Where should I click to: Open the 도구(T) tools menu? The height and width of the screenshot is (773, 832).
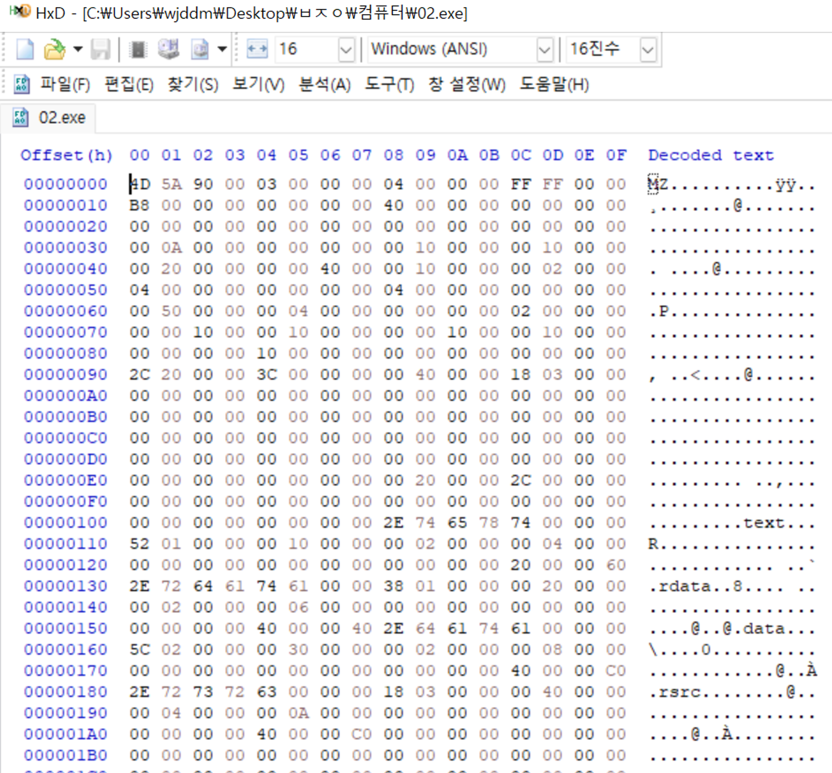(389, 84)
